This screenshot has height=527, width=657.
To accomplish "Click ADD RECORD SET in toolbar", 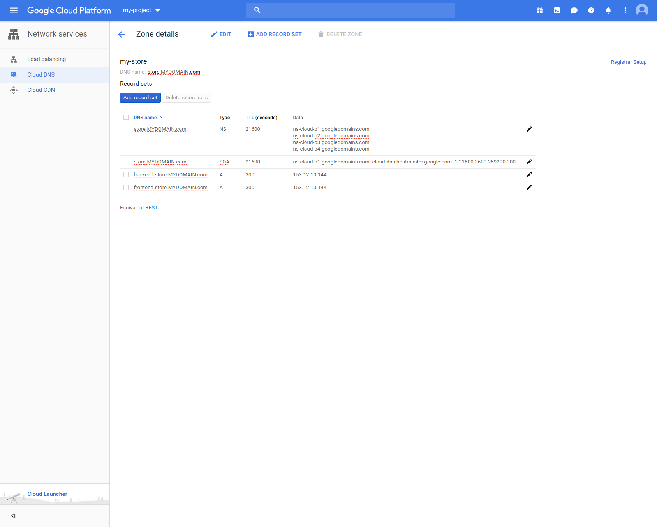I will [x=275, y=34].
